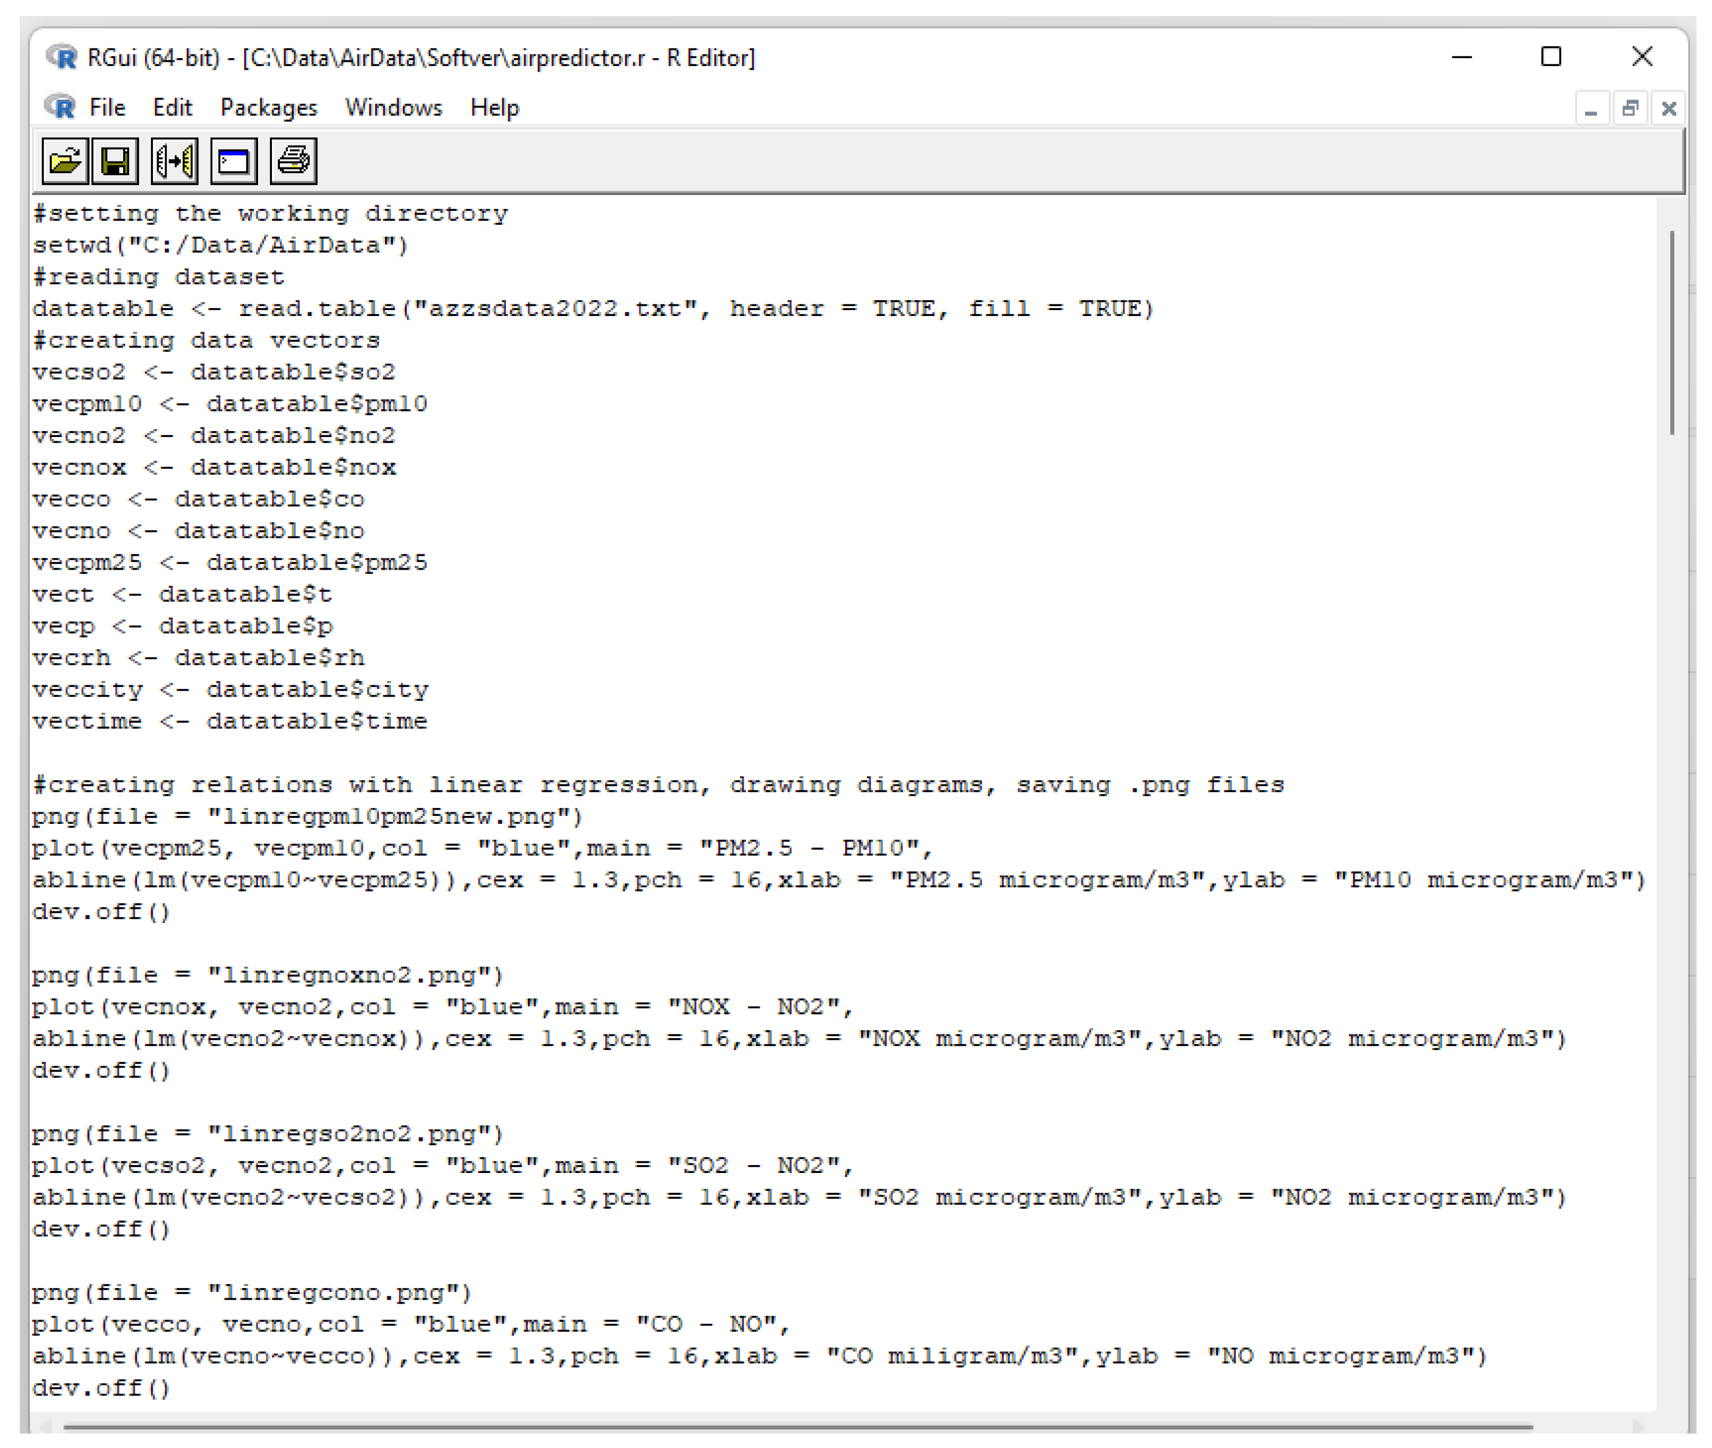Click the abline(lm(vecno2~vecso2)) line
The width and height of the screenshot is (1712, 1448).
(800, 1198)
